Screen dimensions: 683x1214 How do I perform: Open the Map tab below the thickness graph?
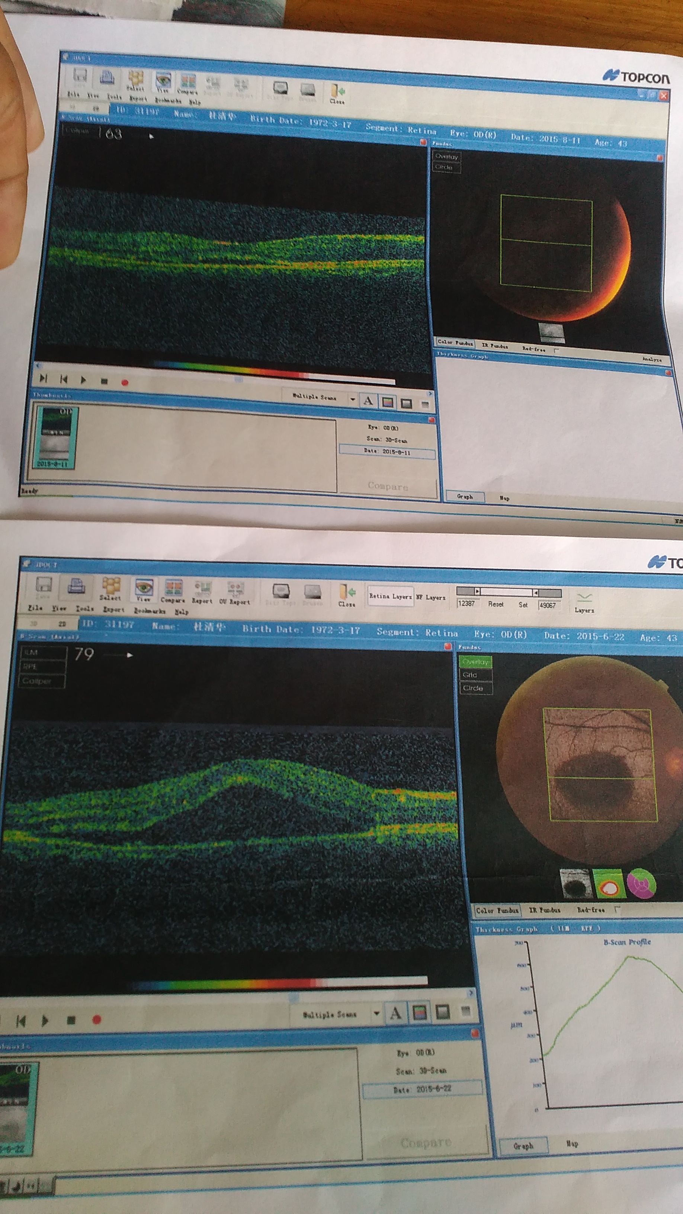click(x=572, y=1143)
